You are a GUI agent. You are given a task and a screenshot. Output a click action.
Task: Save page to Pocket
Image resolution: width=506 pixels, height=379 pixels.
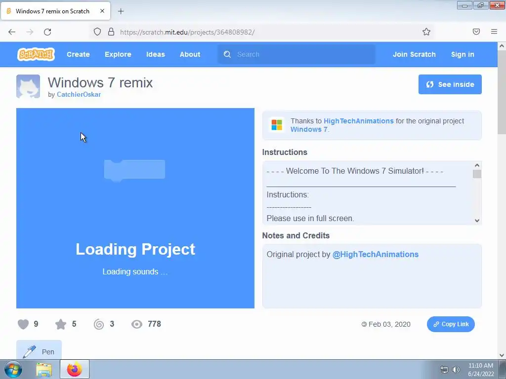pyautogui.click(x=476, y=32)
